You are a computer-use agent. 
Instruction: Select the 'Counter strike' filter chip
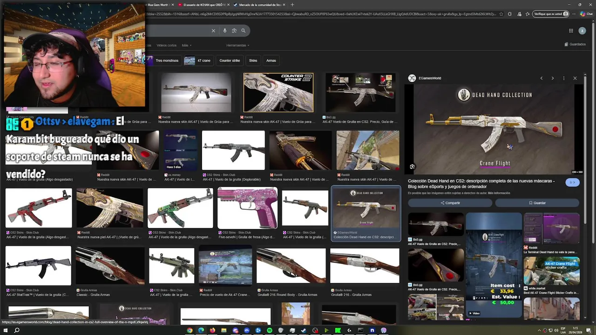pos(230,60)
